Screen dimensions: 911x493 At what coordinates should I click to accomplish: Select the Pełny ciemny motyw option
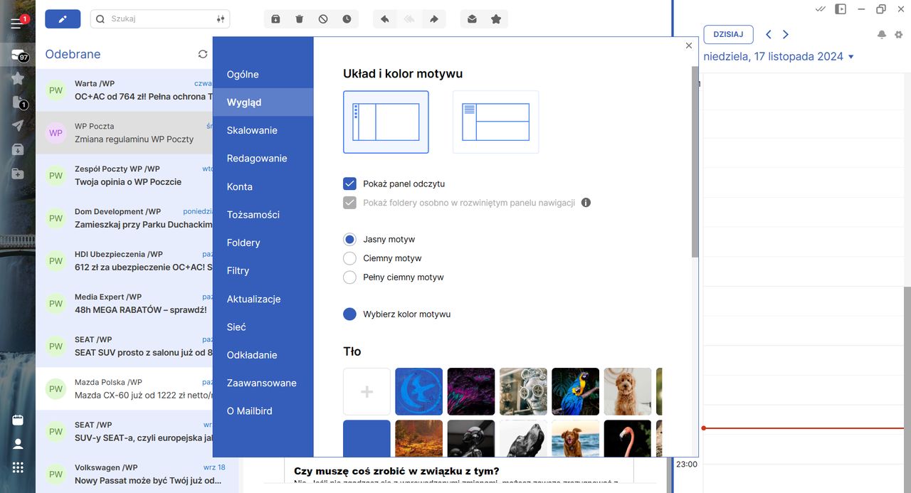pyautogui.click(x=349, y=277)
